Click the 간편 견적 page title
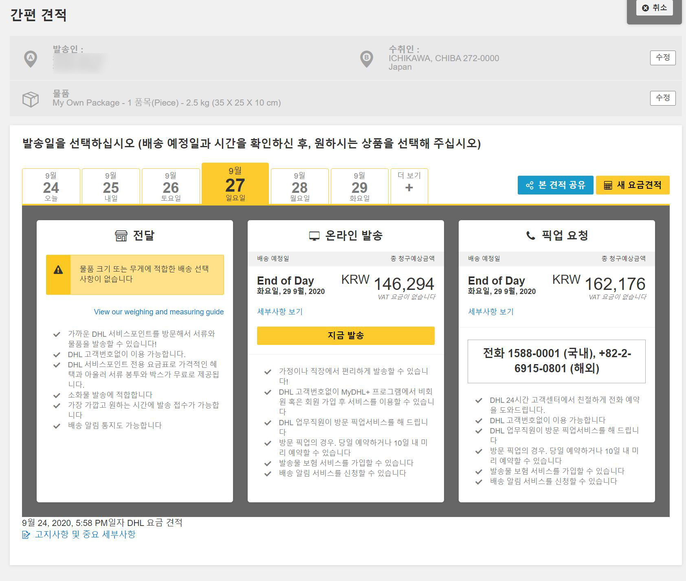The image size is (686, 581). 38,15
